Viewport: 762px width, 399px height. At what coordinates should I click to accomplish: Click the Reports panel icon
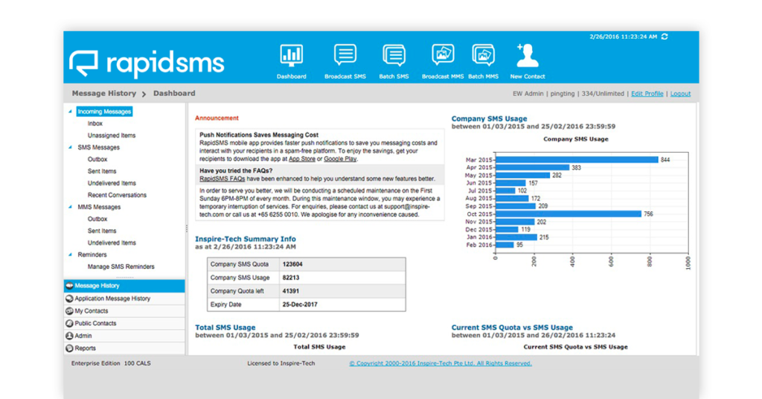click(x=69, y=348)
